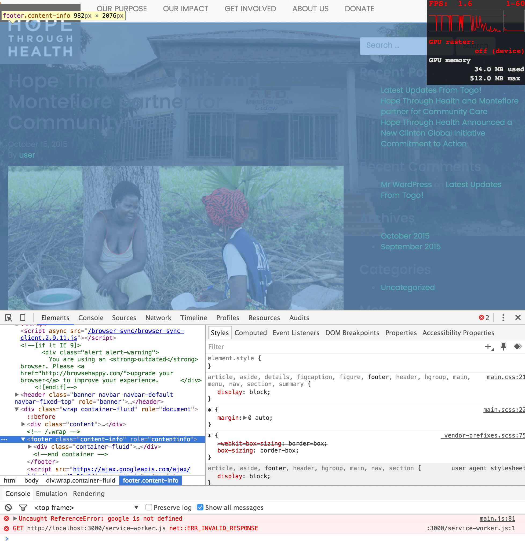525x541 pixels.
Task: Toggle element state pin icon
Action: coord(504,347)
